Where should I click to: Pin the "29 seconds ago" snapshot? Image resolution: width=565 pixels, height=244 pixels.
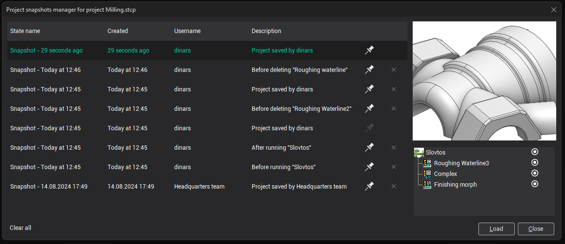coord(369,50)
